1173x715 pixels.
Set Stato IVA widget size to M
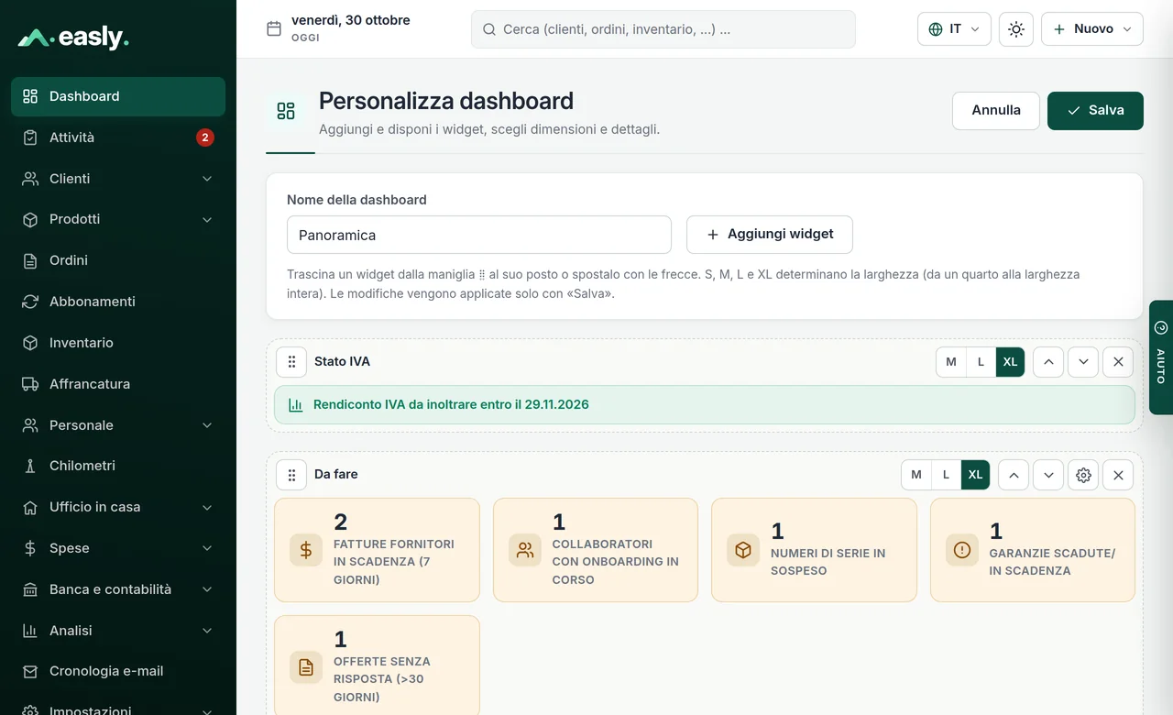(951, 362)
